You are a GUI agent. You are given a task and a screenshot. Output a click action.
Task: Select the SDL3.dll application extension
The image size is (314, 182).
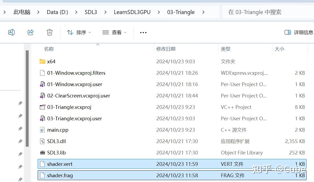pos(56,141)
